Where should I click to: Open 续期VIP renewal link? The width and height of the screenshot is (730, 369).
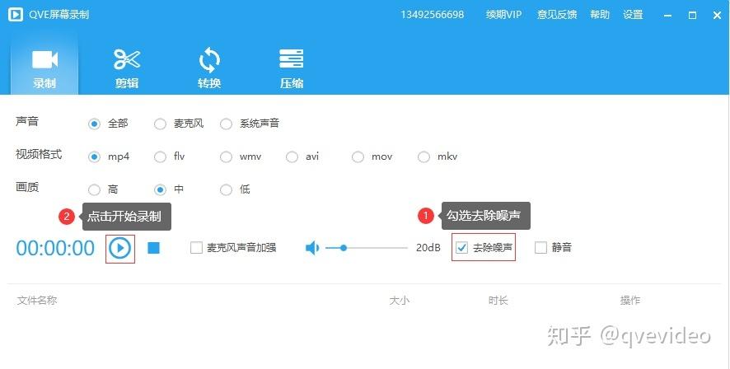tap(503, 15)
